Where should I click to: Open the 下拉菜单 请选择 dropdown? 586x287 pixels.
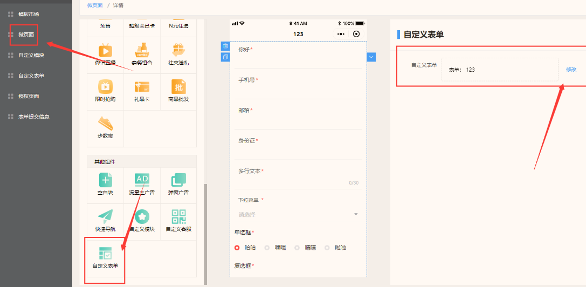(299, 214)
